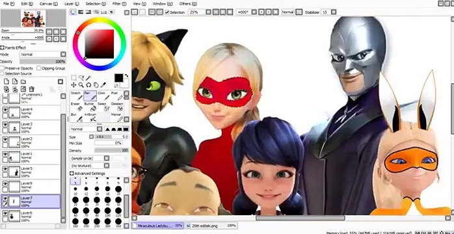Switch to the 29th editek.png document tab
Image resolution: width=454 pixels, height=234 pixels.
pos(211,226)
